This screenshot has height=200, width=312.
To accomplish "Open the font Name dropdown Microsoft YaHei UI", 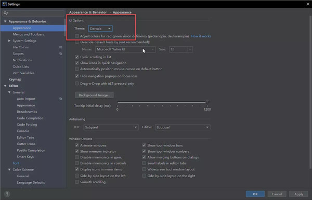I will point(125,49).
